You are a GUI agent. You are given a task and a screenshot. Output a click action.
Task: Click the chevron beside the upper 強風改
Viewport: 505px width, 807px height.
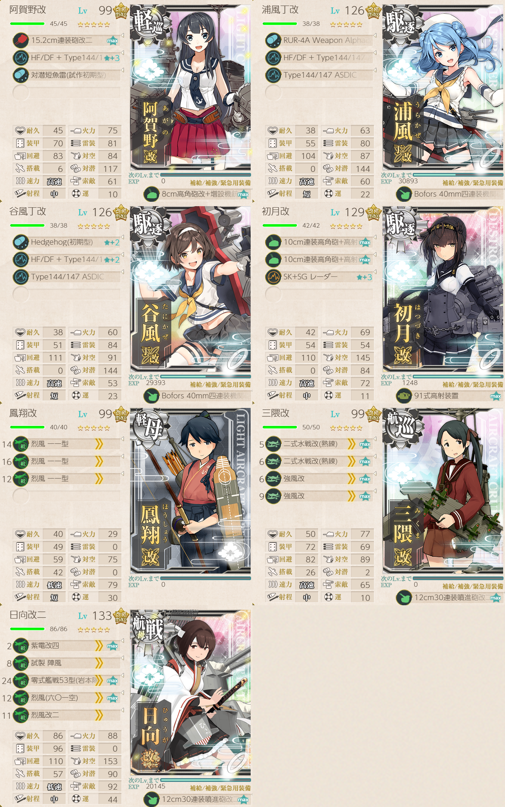pos(351,479)
